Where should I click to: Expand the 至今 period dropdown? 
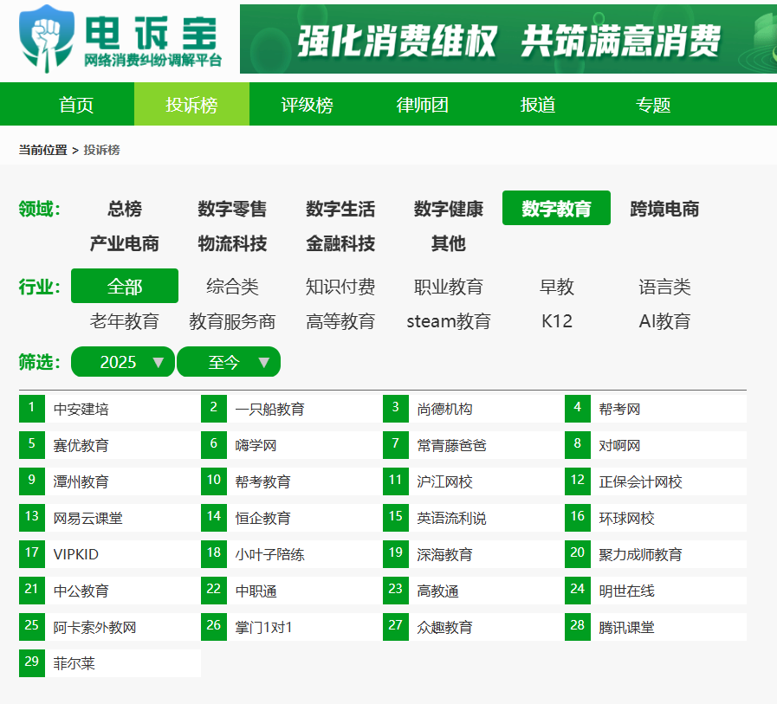point(229,362)
